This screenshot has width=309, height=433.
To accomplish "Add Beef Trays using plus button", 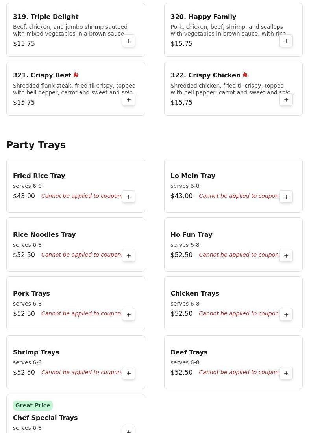I will point(286,373).
